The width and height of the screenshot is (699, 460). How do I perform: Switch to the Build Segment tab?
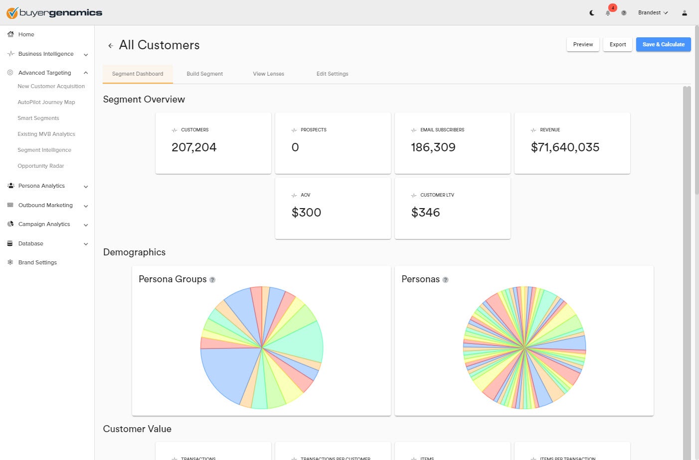point(205,74)
